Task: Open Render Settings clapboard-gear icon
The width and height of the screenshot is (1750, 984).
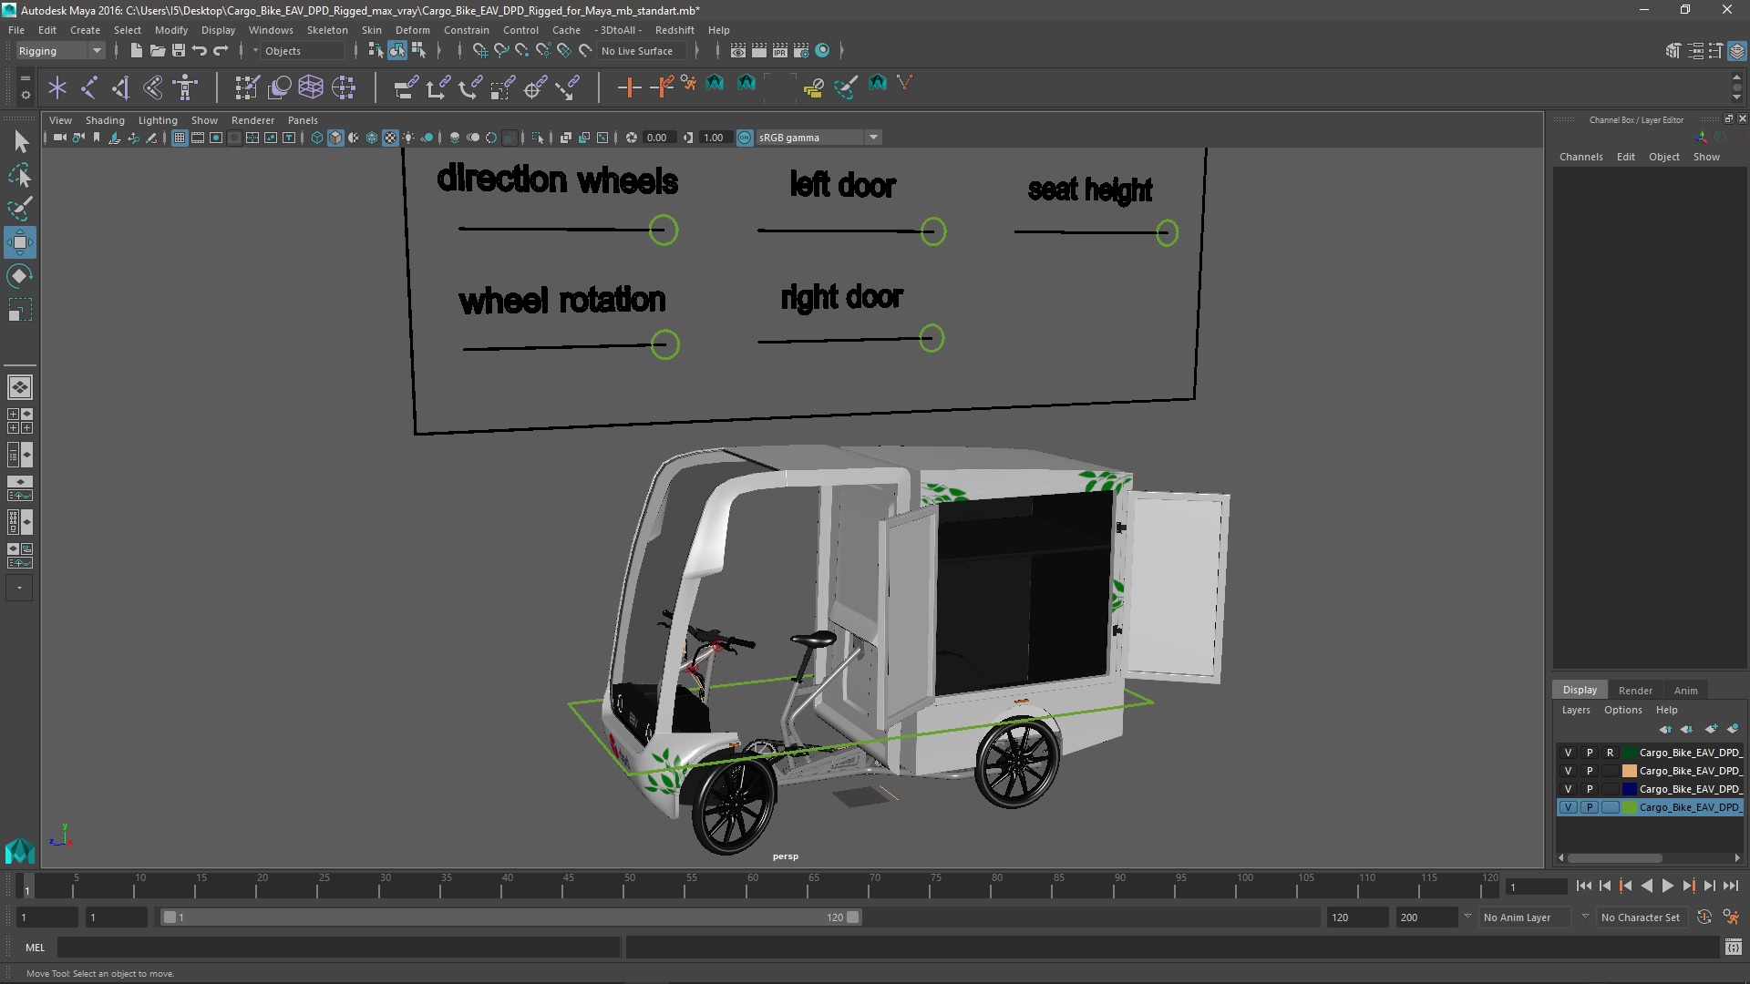Action: point(801,51)
